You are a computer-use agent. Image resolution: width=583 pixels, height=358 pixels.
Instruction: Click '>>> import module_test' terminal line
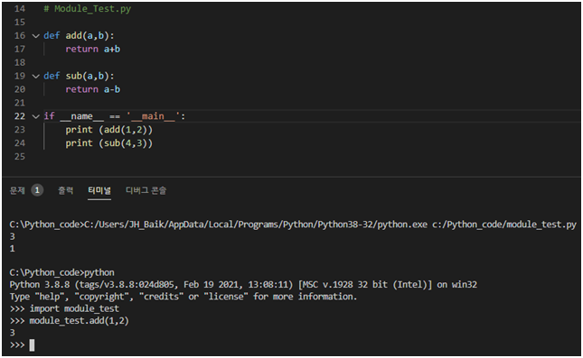point(64,308)
